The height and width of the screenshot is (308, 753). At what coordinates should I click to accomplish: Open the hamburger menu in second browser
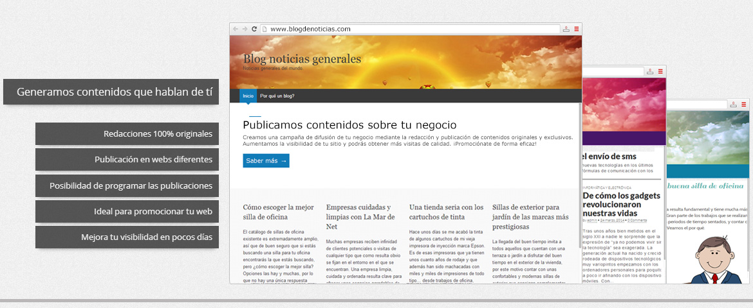point(660,71)
